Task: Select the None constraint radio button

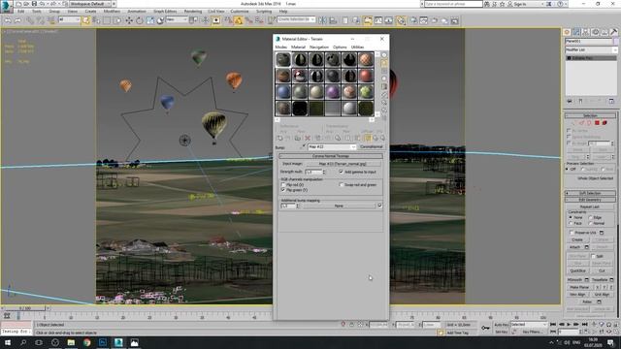Action: pos(571,217)
